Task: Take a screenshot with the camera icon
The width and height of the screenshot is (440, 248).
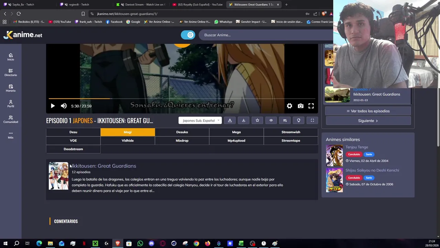Action: pos(300,106)
